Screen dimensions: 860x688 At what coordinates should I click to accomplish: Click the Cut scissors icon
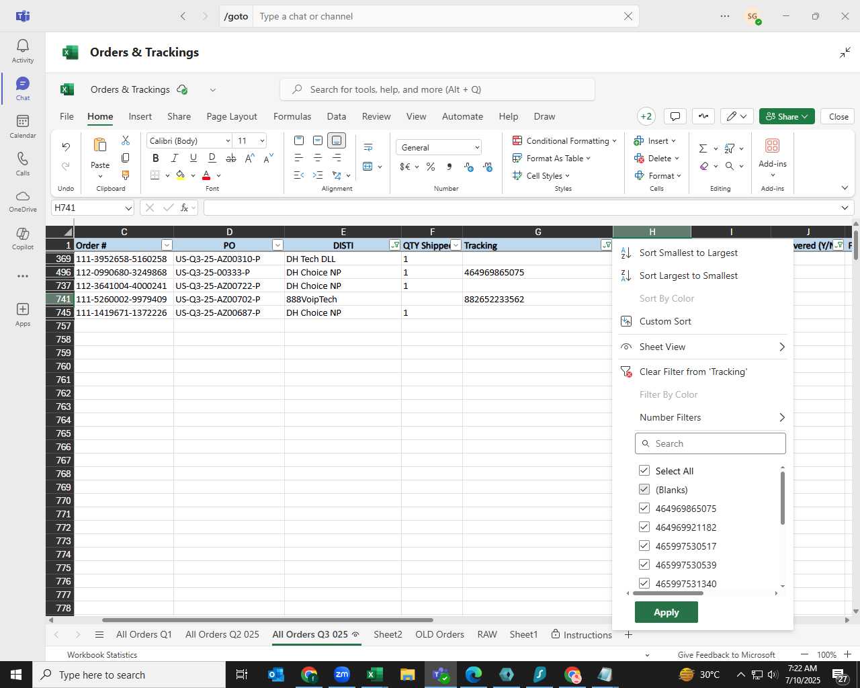(x=126, y=140)
